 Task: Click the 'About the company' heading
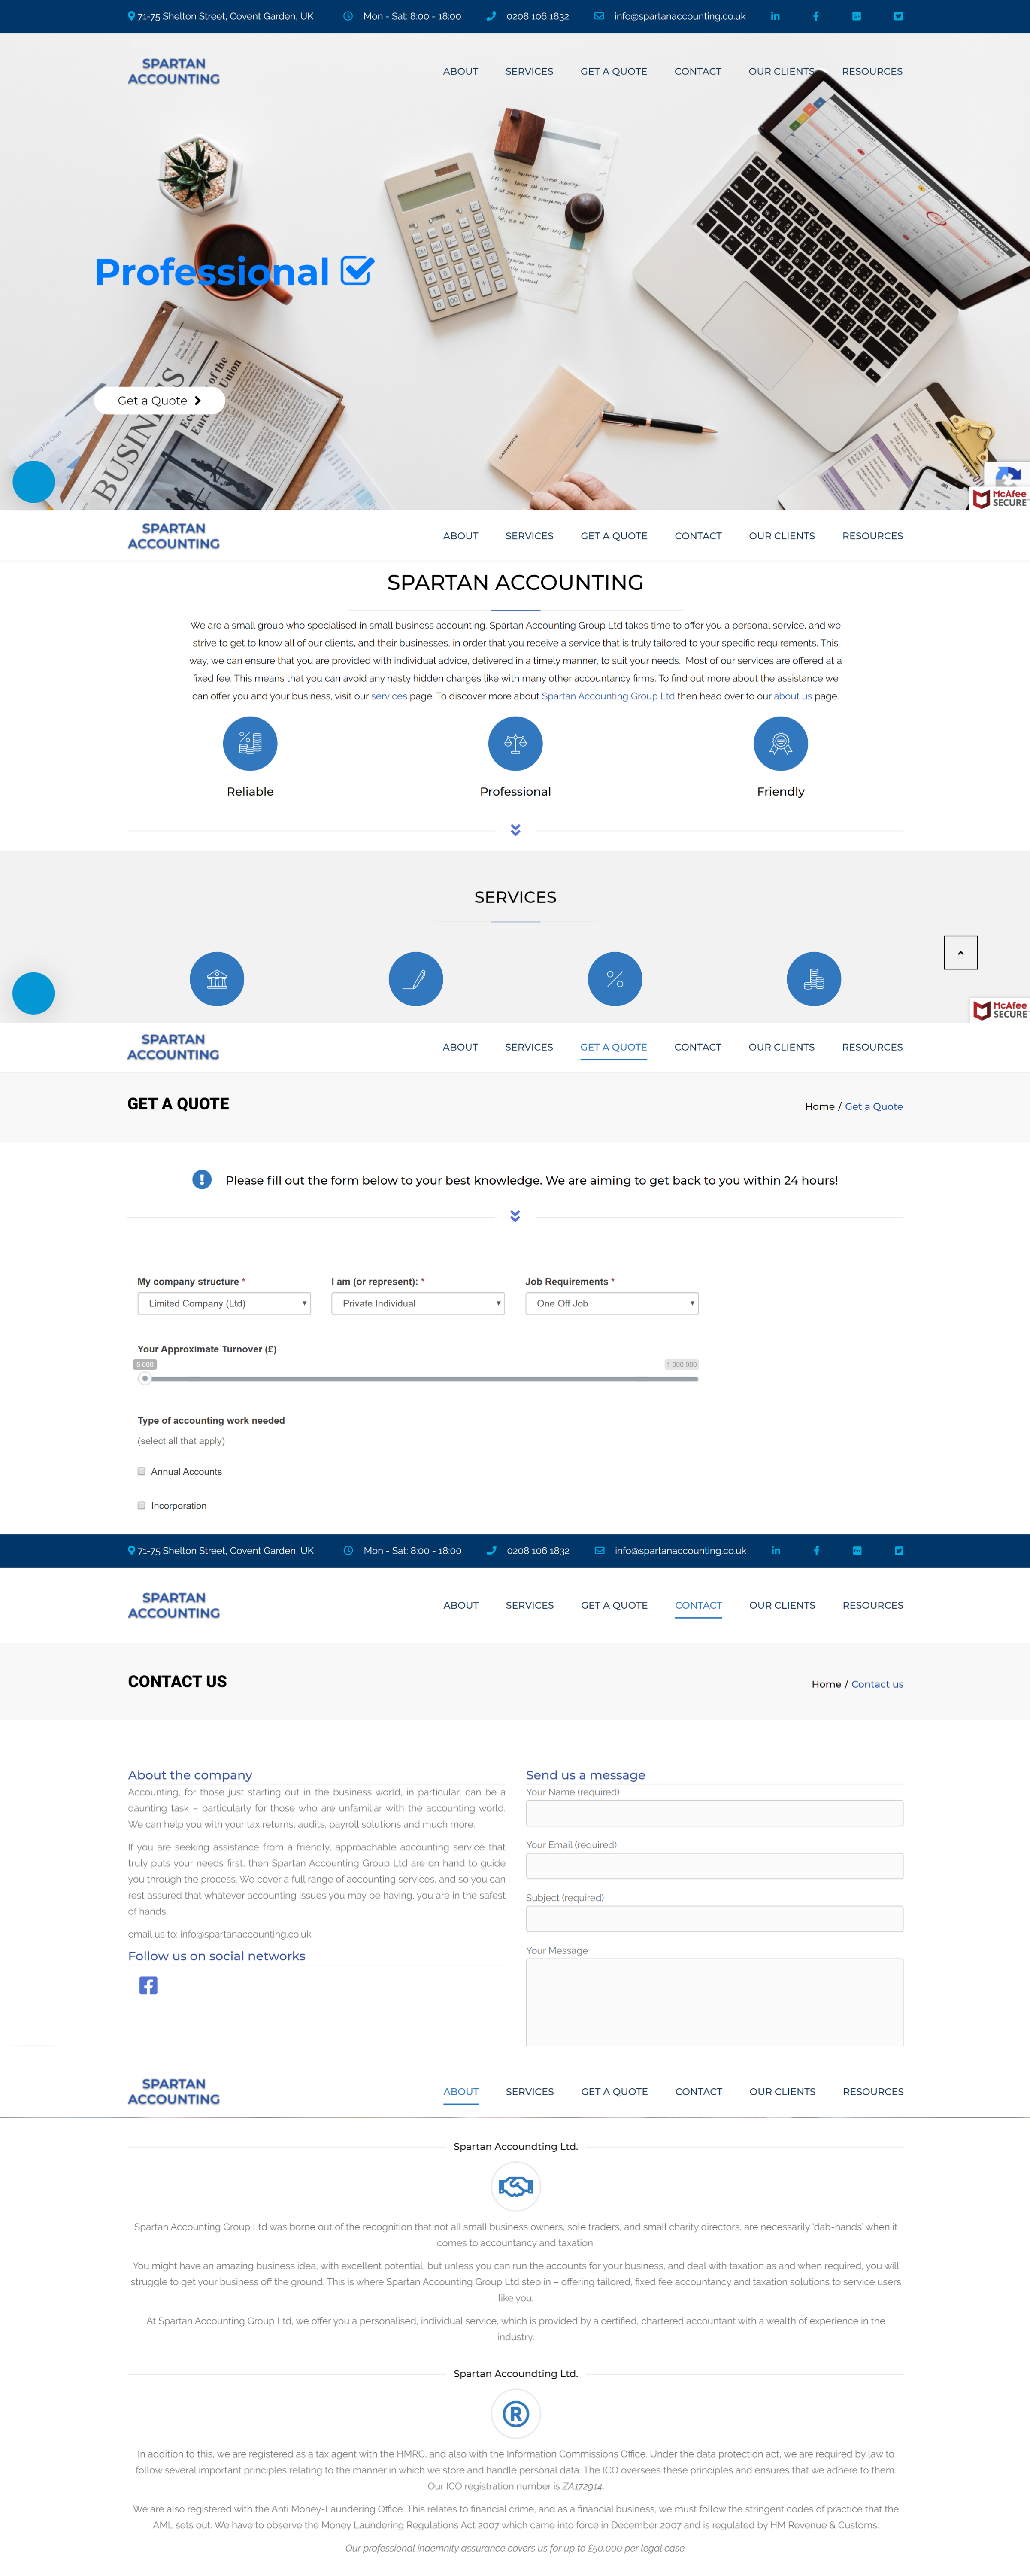click(190, 1775)
